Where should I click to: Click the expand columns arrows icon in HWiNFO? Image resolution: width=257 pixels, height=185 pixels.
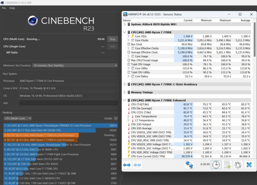[x=127, y=165]
